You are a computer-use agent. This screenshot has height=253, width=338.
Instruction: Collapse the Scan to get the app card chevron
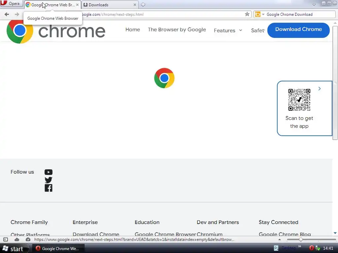(x=320, y=89)
